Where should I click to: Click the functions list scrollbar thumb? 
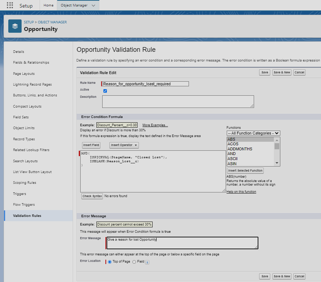click(277, 146)
